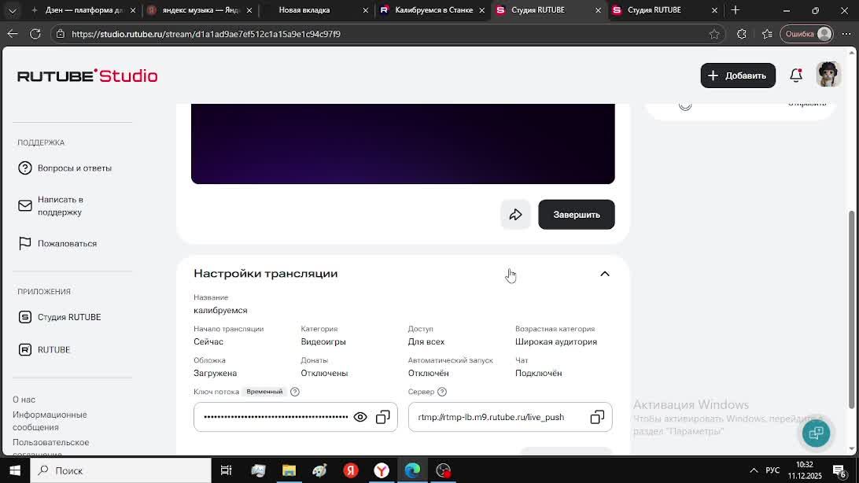Click the taskbar search box Поиск

point(120,470)
